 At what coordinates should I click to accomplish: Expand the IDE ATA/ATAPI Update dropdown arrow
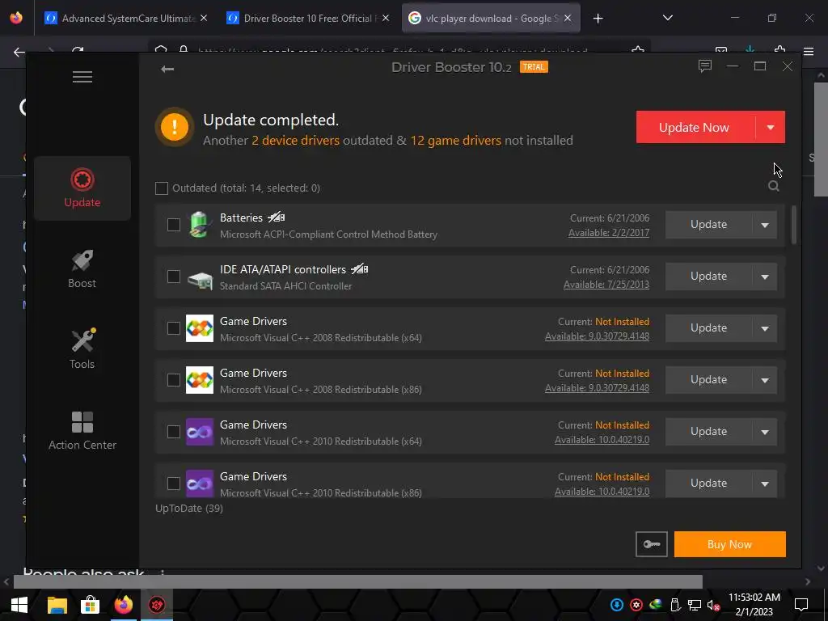[765, 277]
